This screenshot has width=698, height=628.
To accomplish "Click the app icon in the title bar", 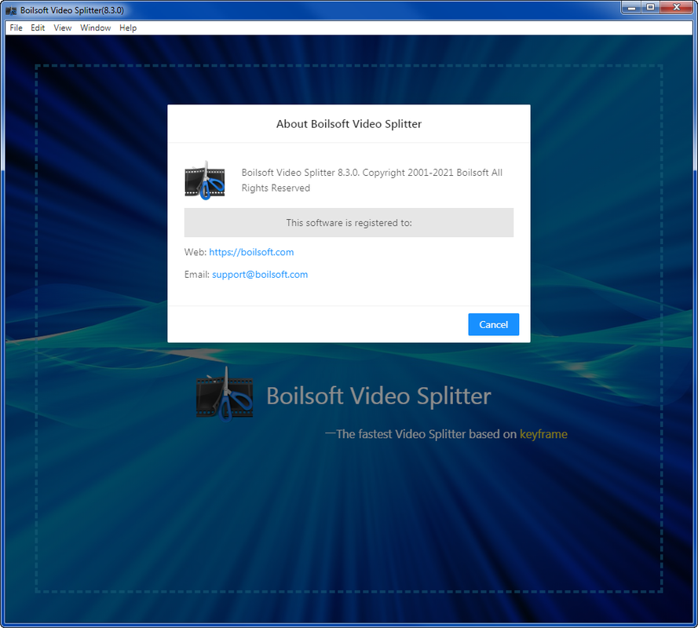I will pyautogui.click(x=11, y=10).
